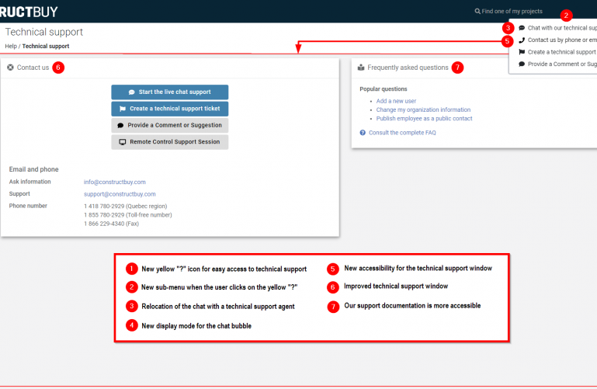Start the live chat support
The height and width of the screenshot is (389, 597).
[x=170, y=92]
